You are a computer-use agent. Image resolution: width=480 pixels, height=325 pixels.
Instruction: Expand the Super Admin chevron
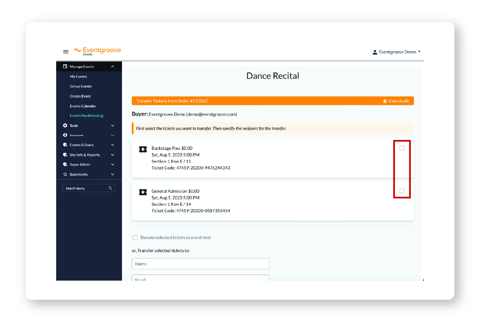[113, 164]
